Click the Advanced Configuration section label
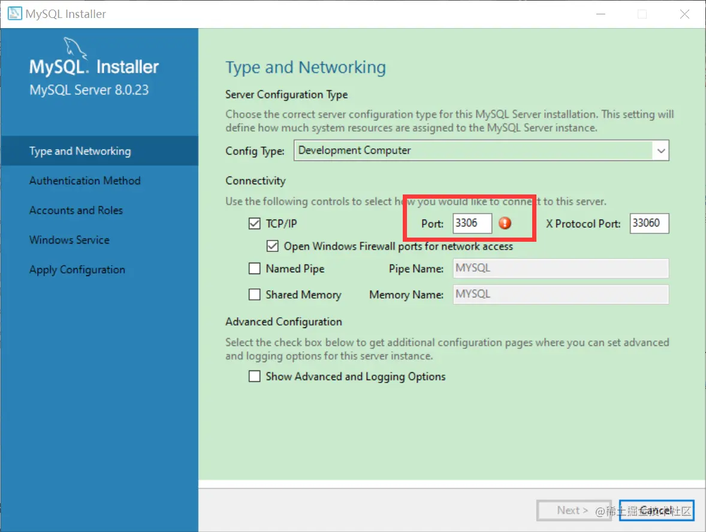Image resolution: width=706 pixels, height=532 pixels. 283,322
